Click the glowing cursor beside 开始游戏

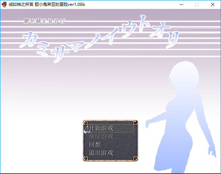(86, 129)
